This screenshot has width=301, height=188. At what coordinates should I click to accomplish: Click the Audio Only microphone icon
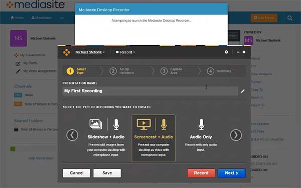pos(201,124)
